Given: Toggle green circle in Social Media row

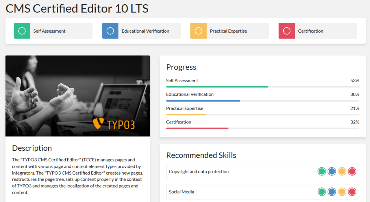Looking at the screenshot, I should [x=322, y=192].
